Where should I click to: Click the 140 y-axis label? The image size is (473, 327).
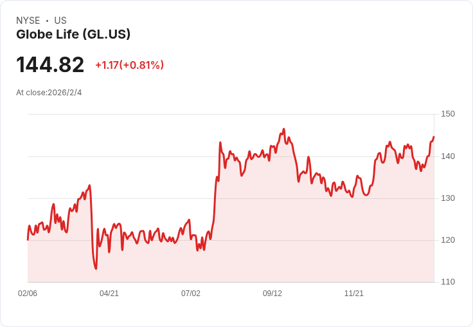[448, 156]
